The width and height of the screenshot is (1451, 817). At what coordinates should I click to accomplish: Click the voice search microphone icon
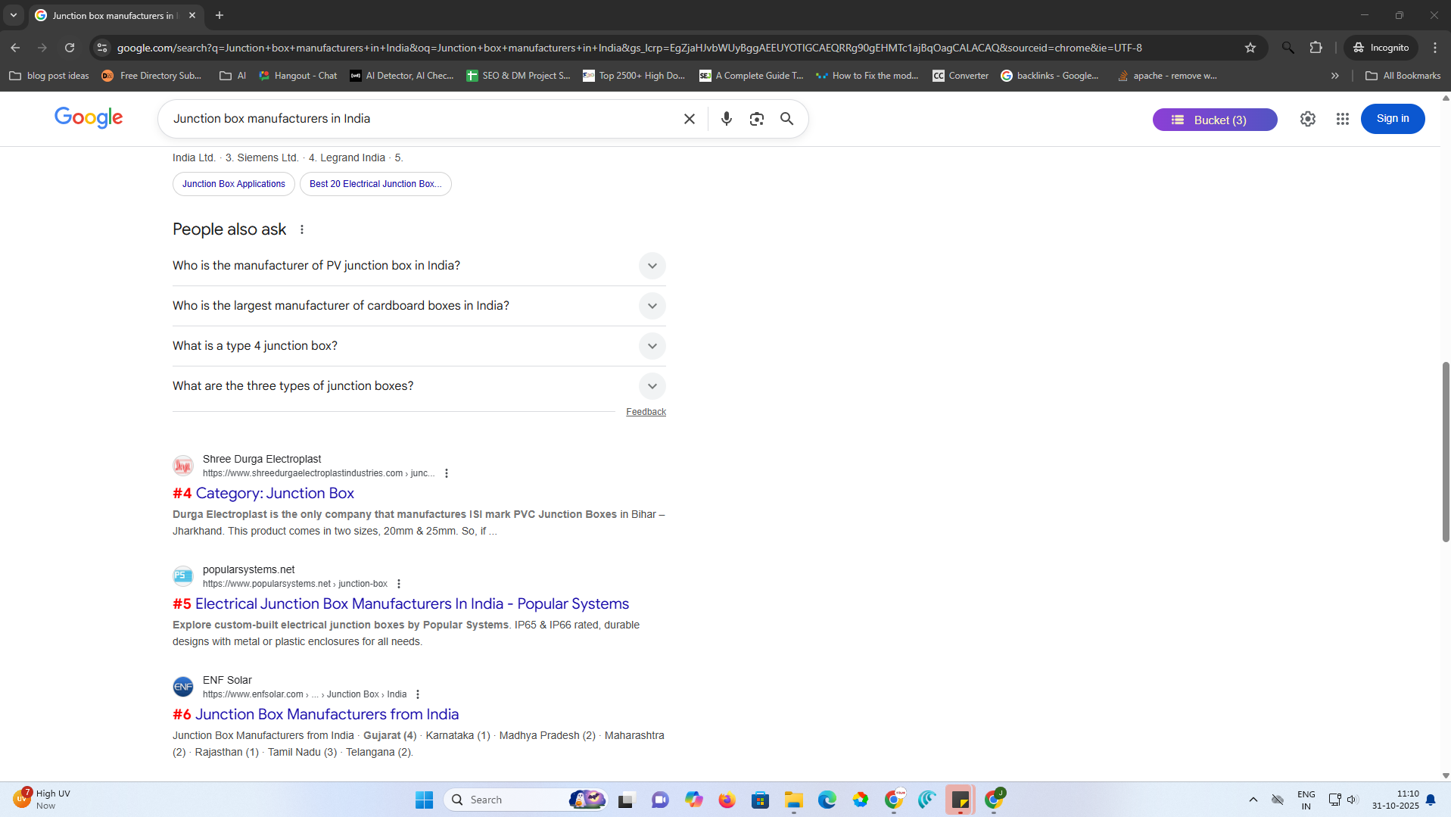coord(726,119)
